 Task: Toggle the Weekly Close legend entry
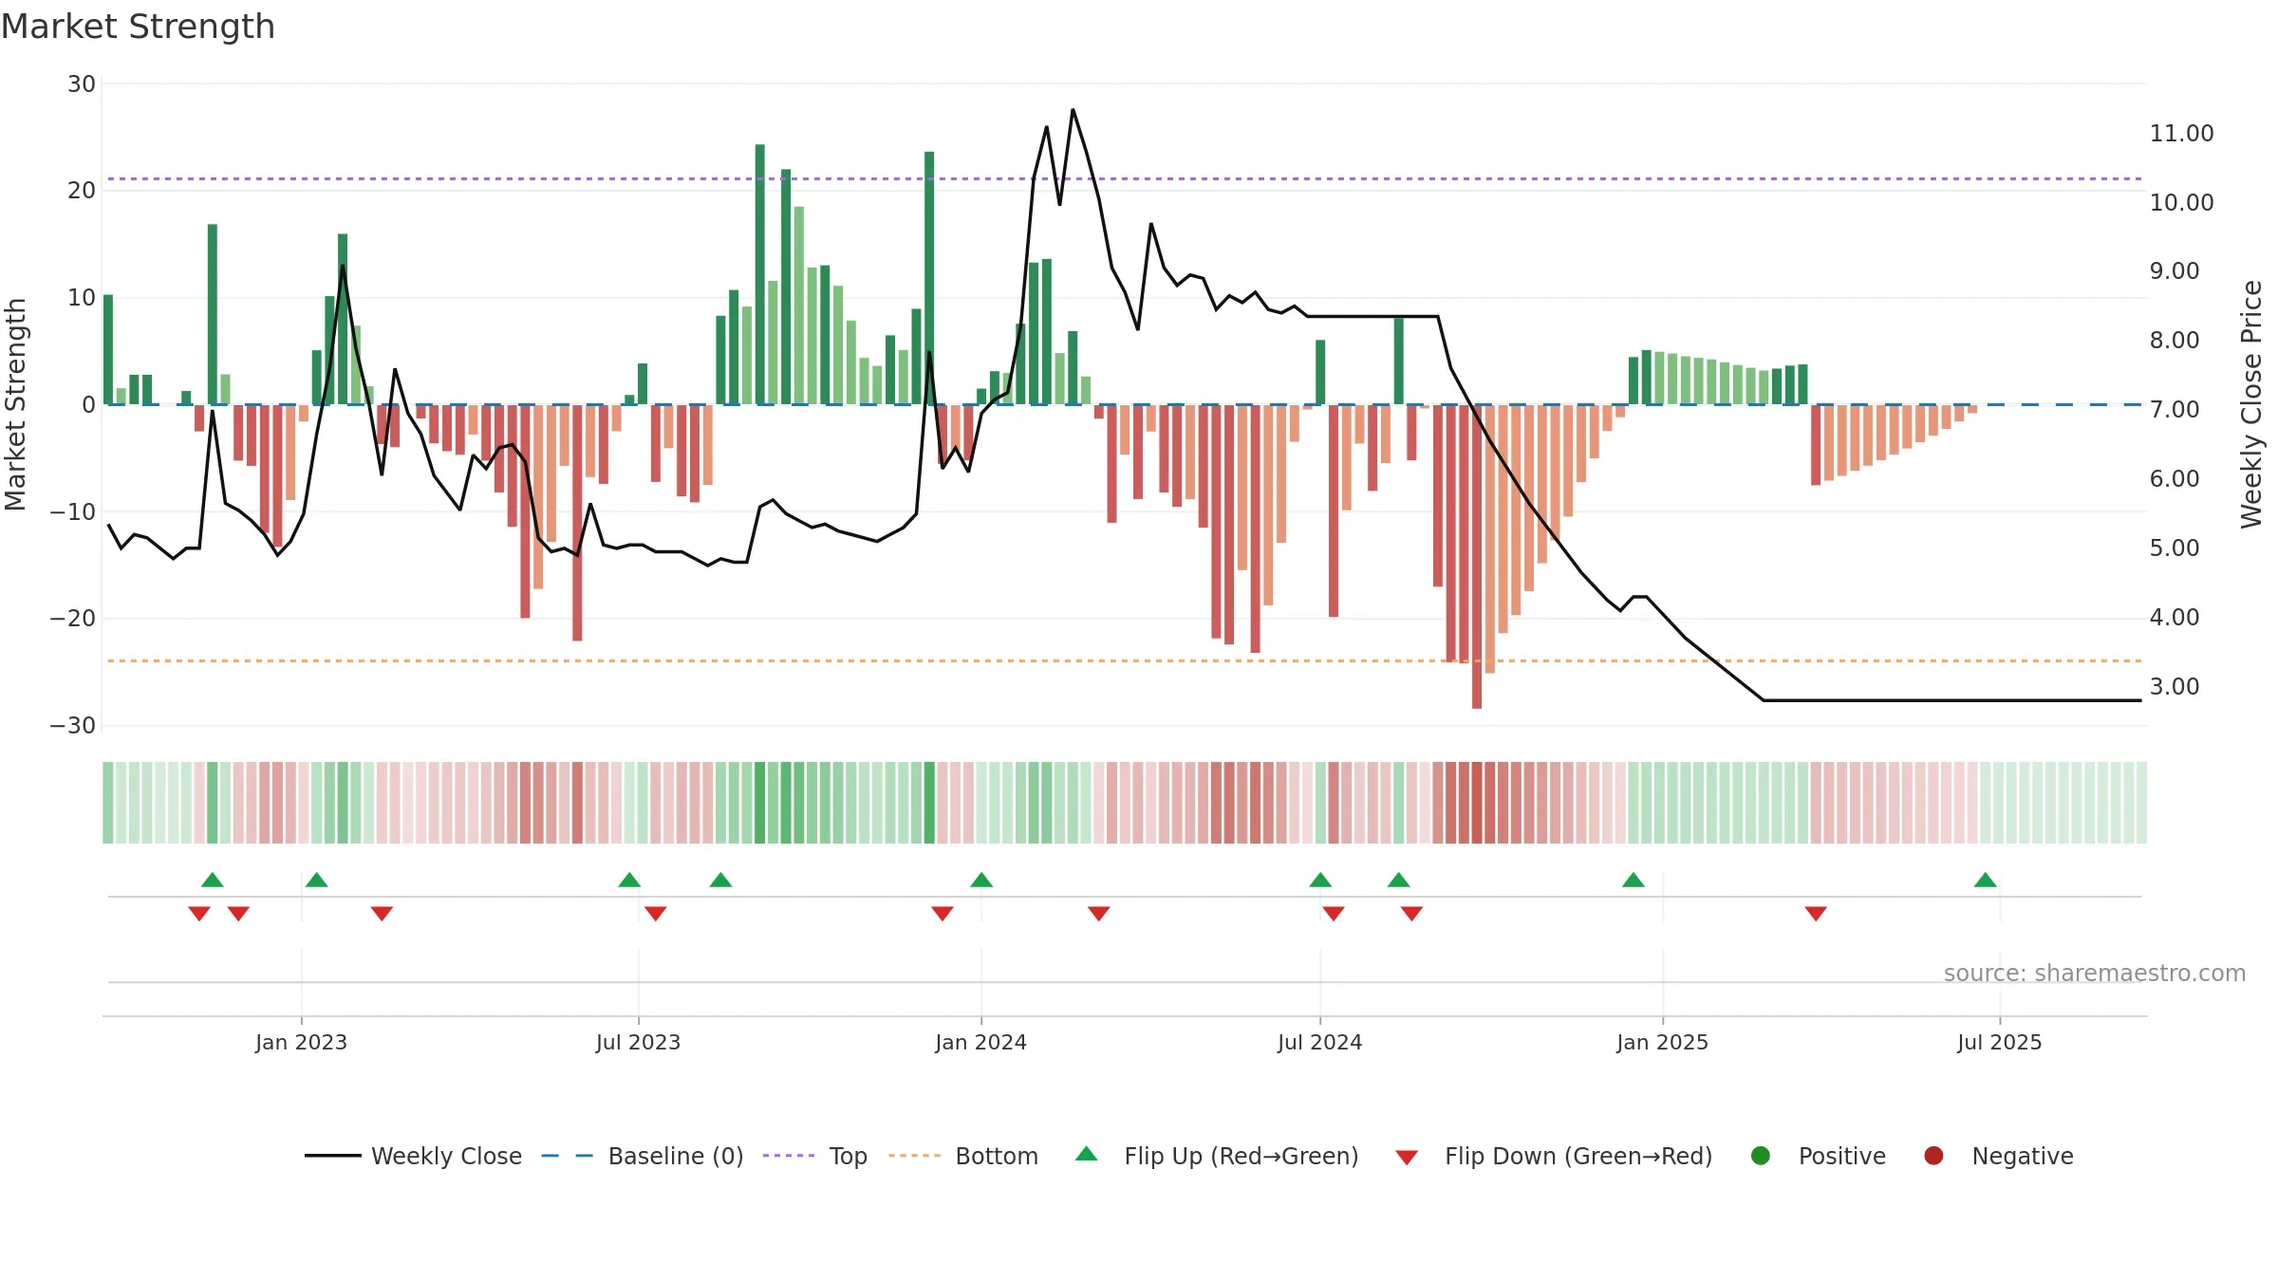point(413,1156)
